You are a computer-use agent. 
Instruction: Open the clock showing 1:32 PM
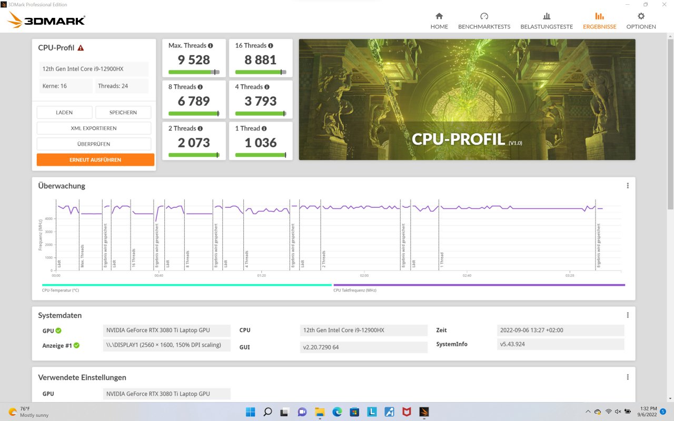647,412
